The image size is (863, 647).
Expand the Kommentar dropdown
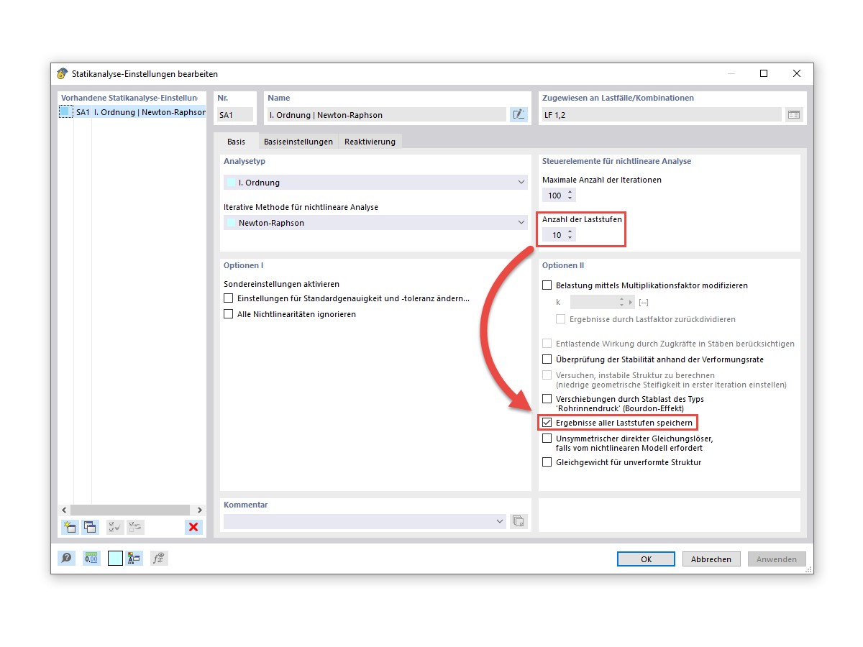coord(500,520)
